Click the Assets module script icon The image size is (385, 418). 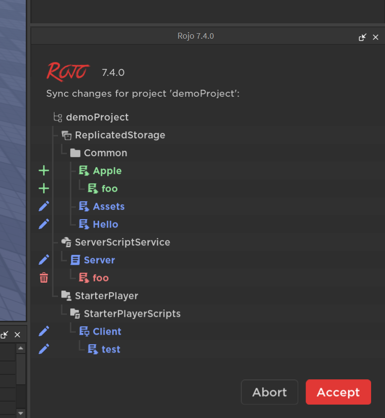tap(84, 206)
